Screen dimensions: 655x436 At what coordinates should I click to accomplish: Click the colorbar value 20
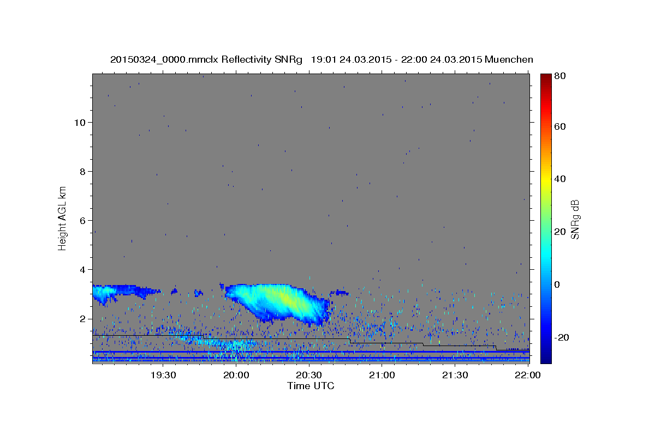tap(559, 232)
